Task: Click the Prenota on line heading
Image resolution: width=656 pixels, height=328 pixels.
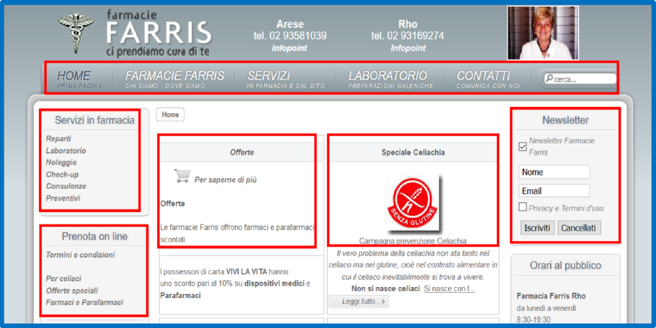Action: (95, 236)
